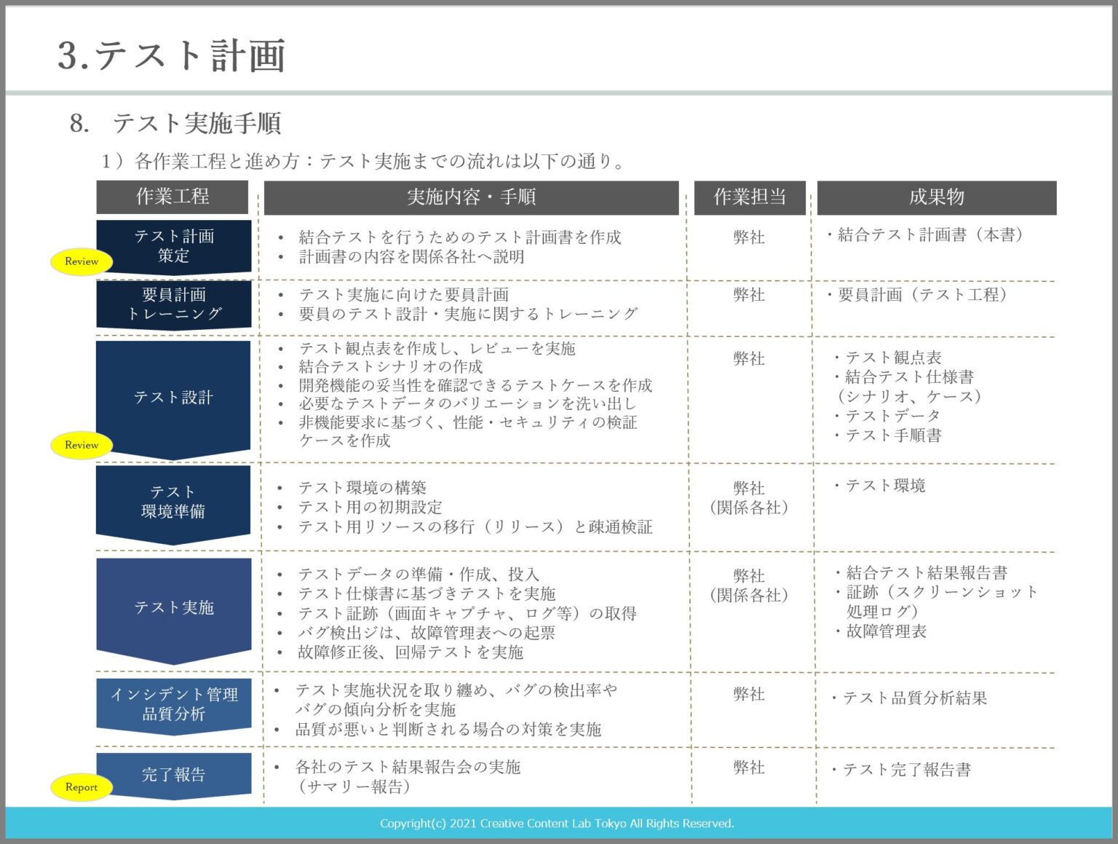Click the '要員計画 トレーニング' process shape
Viewport: 1118px width, 844px height.
point(174,305)
